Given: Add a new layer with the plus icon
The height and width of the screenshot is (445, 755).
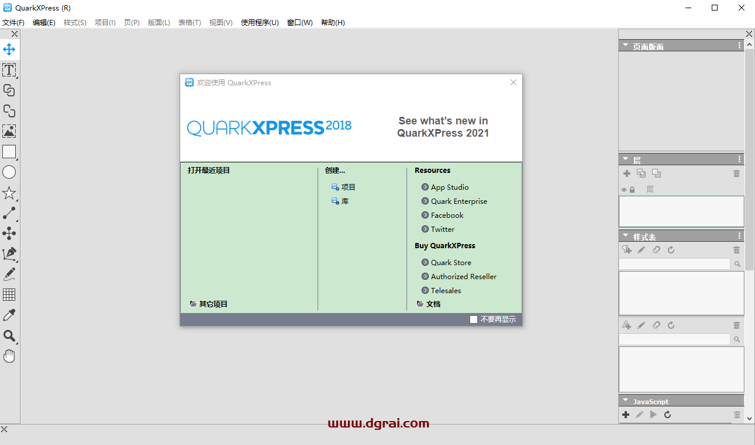Looking at the screenshot, I should point(626,173).
